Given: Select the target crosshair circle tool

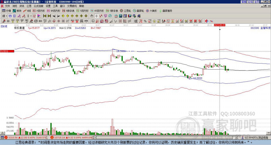Looking at the screenshot, I should coord(54,21).
